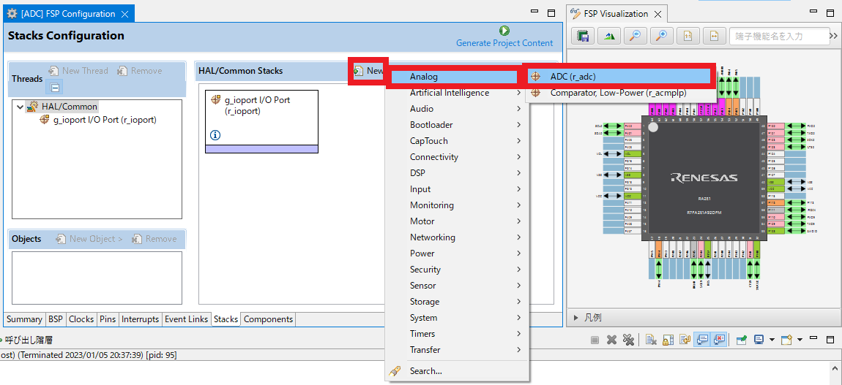
Task: Select the [ADC] FSP Configuration editor tab
Action: [68, 14]
